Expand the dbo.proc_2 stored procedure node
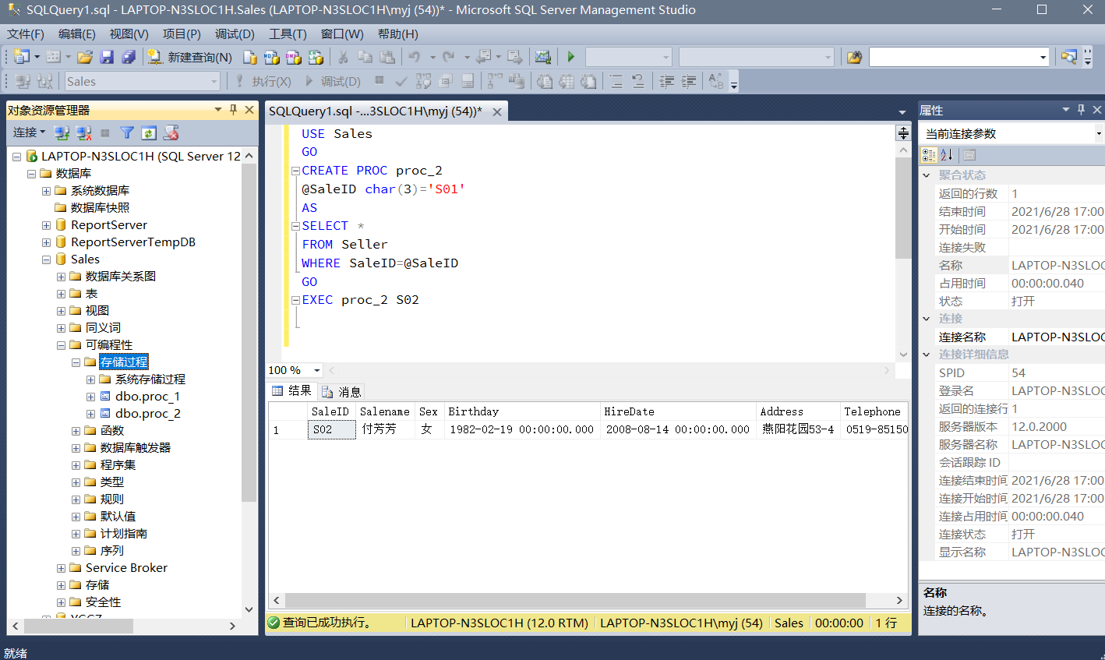Viewport: 1105px width, 660px height. tap(91, 414)
